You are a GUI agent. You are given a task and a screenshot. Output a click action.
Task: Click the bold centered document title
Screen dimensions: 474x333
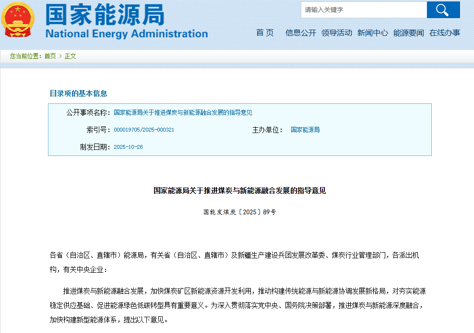(x=239, y=190)
